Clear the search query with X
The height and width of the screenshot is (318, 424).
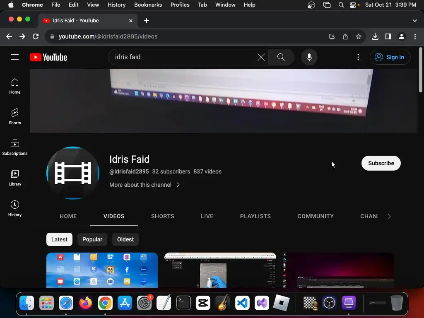pos(261,57)
